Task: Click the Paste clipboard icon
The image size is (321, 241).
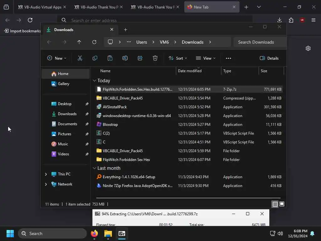Action: [x=110, y=58]
